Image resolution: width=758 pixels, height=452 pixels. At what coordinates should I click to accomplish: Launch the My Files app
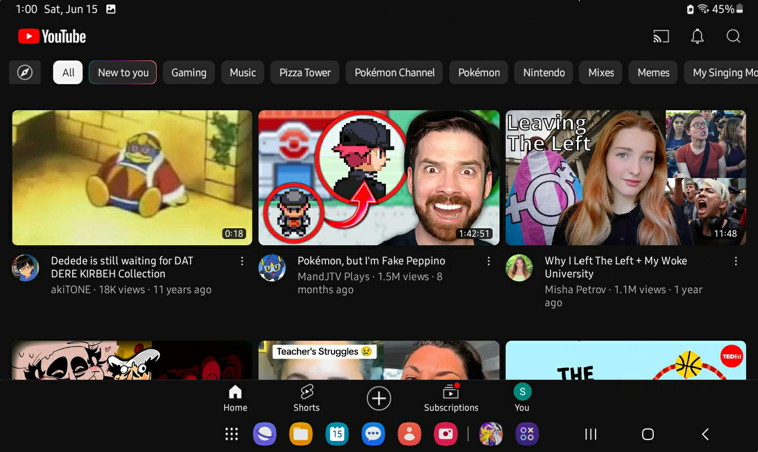coord(301,434)
